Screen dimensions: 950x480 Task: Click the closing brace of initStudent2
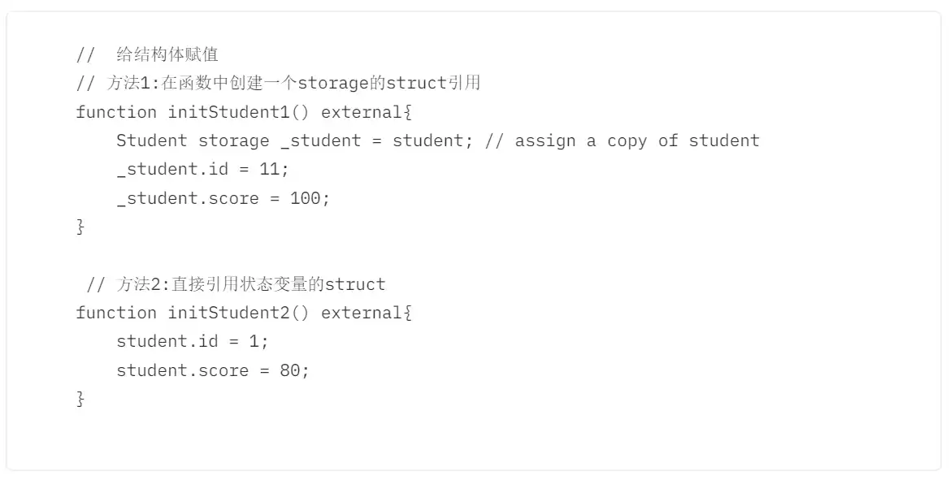tap(80, 399)
